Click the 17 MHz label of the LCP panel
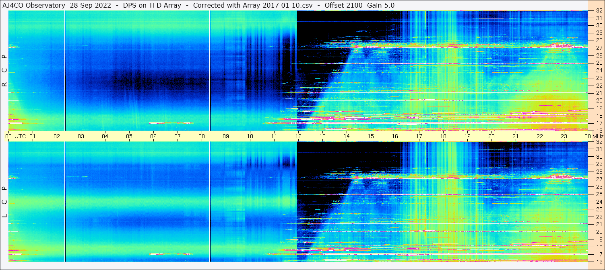Image resolution: width=605 pixels, height=270 pixels. pyautogui.click(x=599, y=254)
